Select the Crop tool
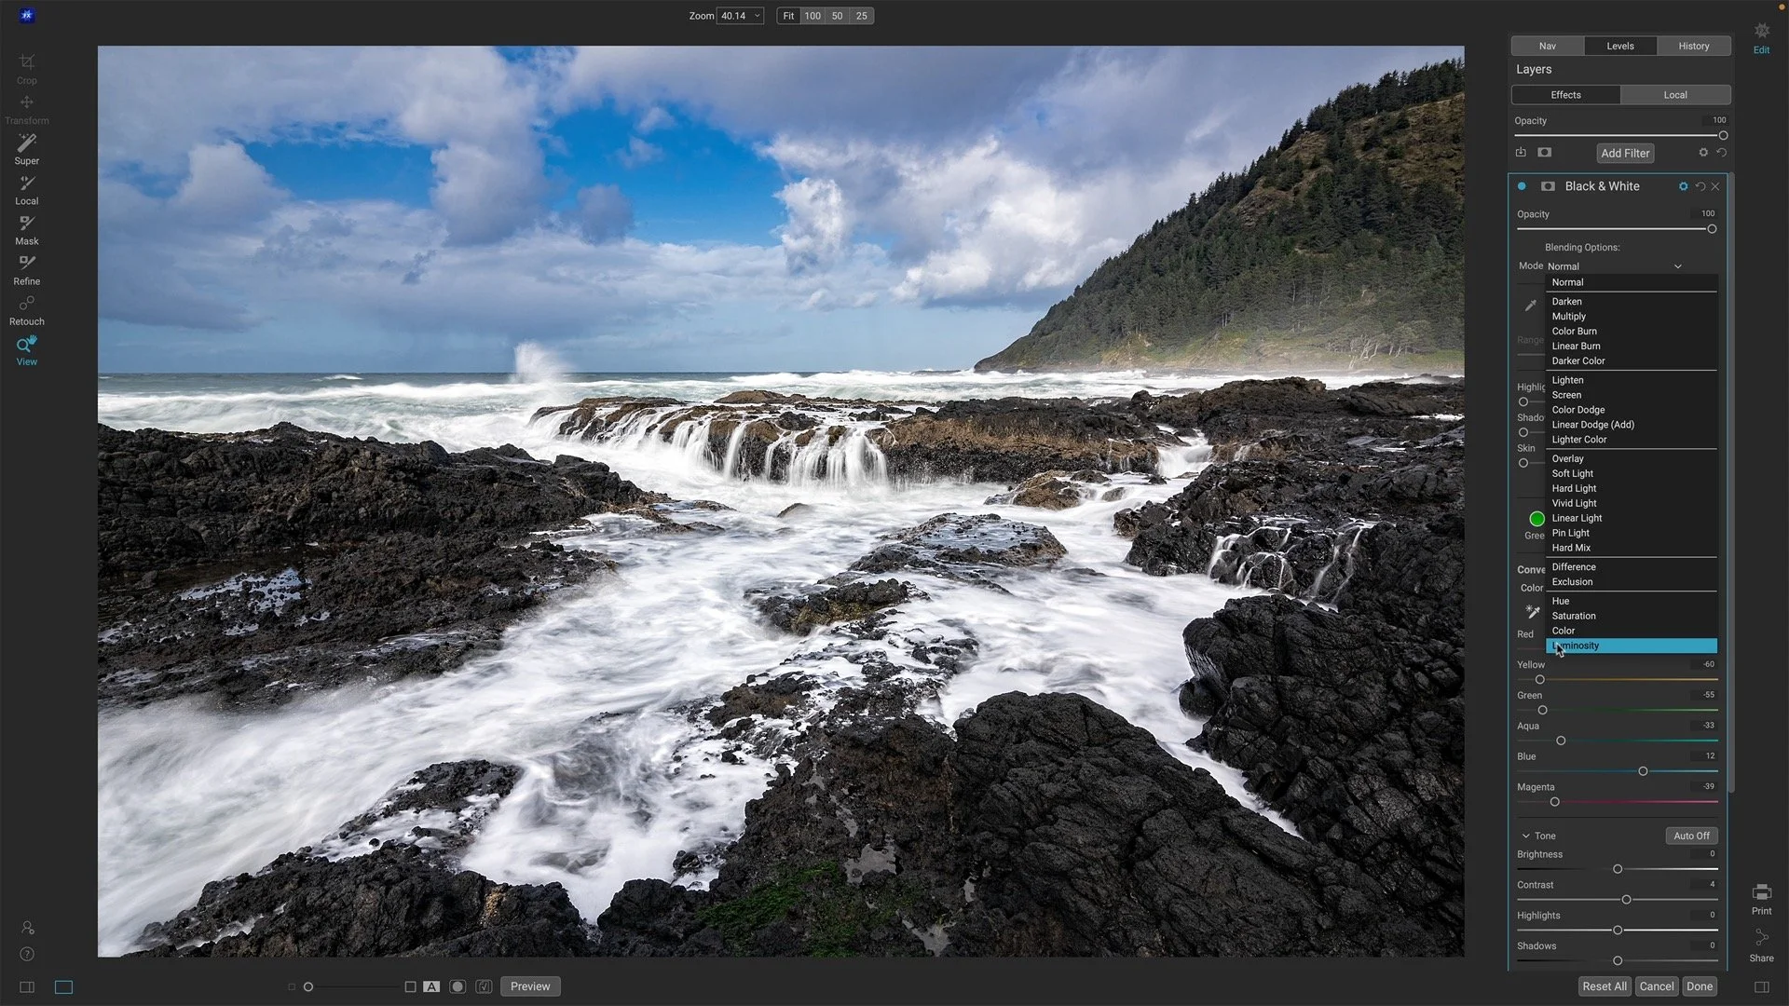 pyautogui.click(x=26, y=67)
